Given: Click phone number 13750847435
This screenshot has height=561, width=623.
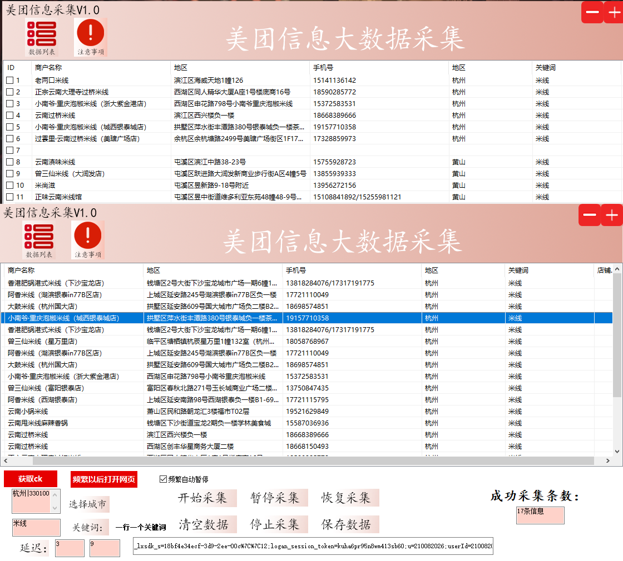Looking at the screenshot, I should 308,388.
